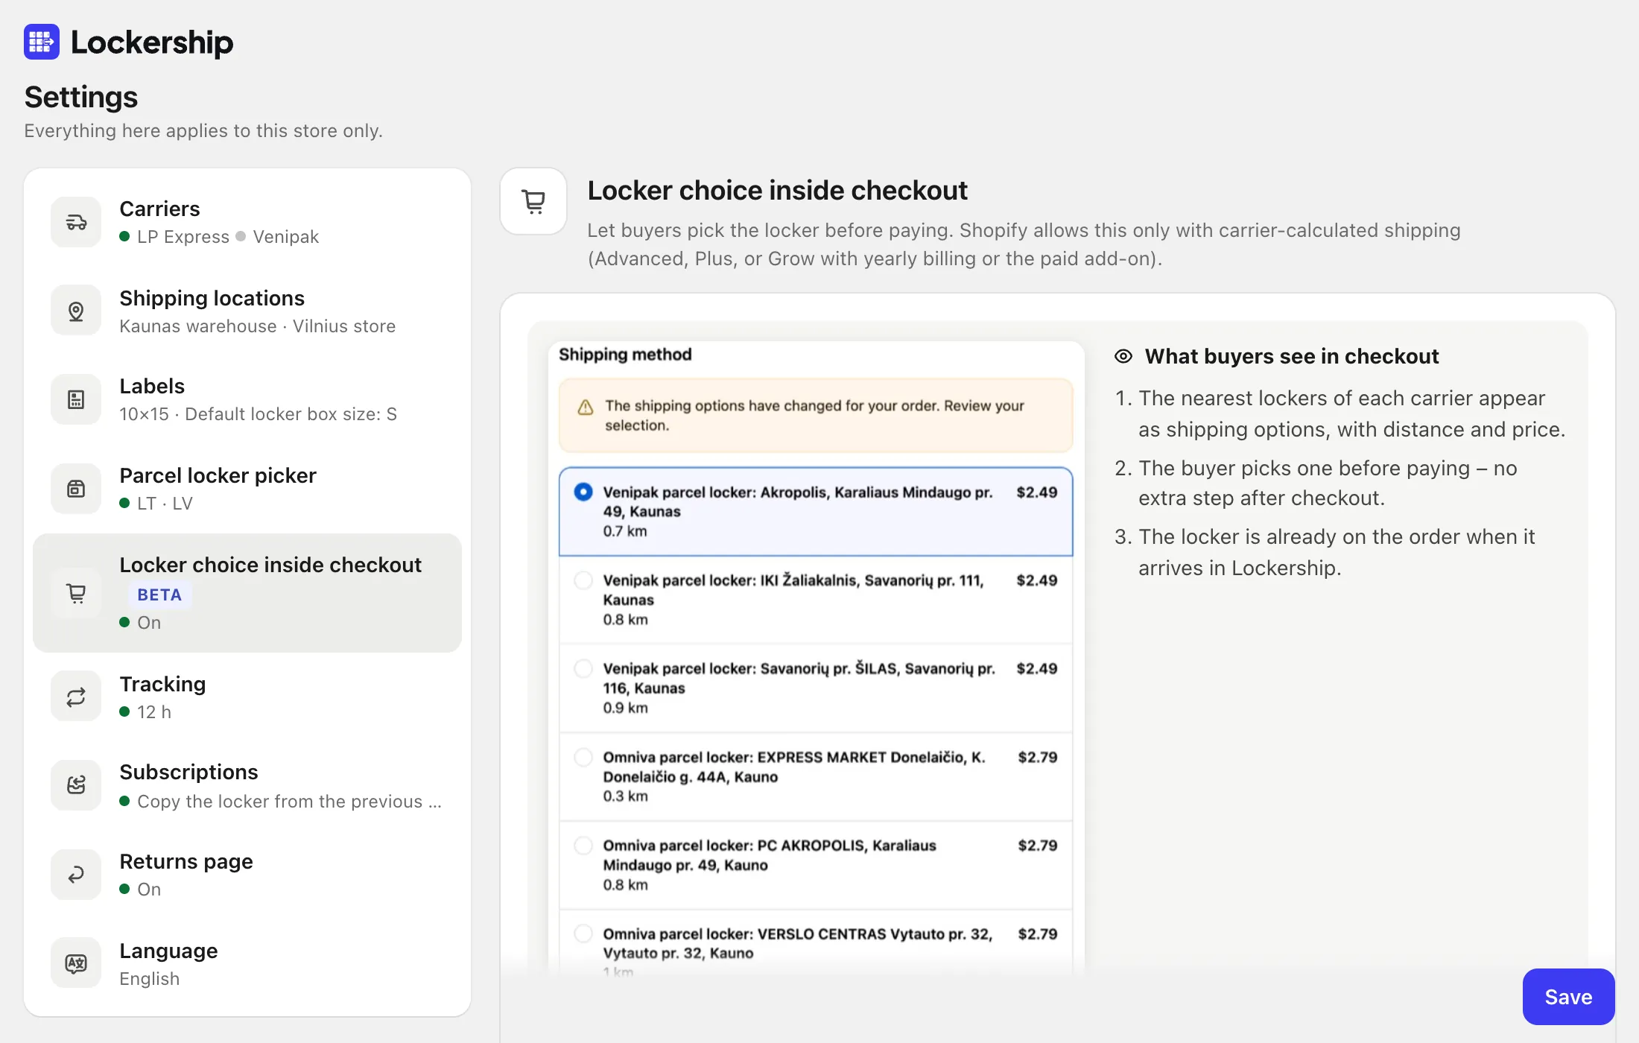
Task: Select Omniva PC AKROPOLIS locker radio
Action: (x=583, y=845)
